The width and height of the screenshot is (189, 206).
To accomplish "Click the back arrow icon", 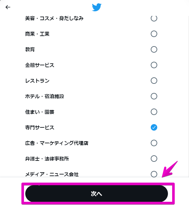I will (8, 7).
